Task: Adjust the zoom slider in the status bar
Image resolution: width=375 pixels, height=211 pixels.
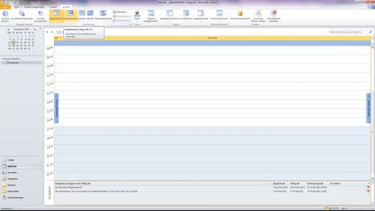Action: point(362,209)
